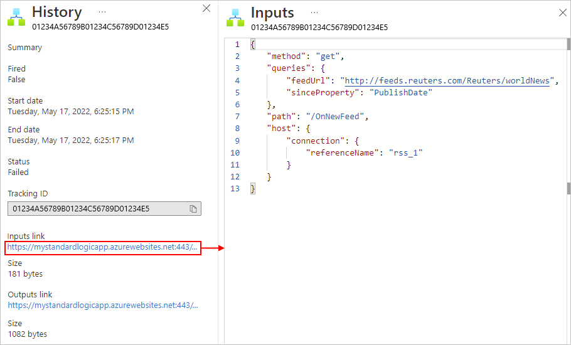Open the History pane ellipsis menu

tap(102, 12)
